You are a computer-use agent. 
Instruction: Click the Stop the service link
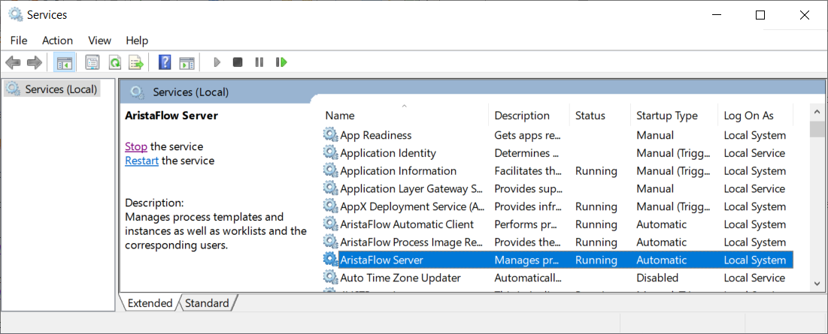tap(136, 146)
